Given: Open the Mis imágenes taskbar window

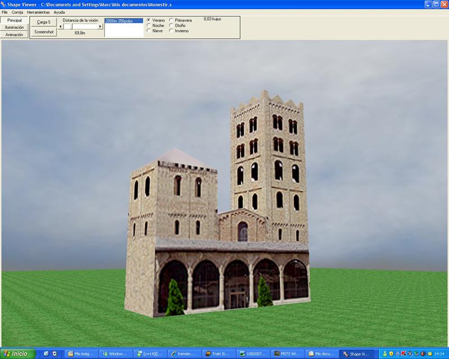Looking at the screenshot, I should tap(81, 354).
